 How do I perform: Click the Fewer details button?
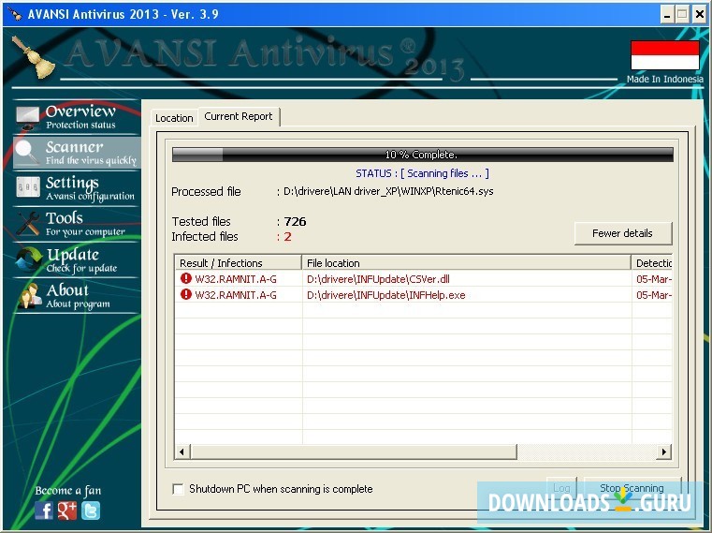pos(622,233)
